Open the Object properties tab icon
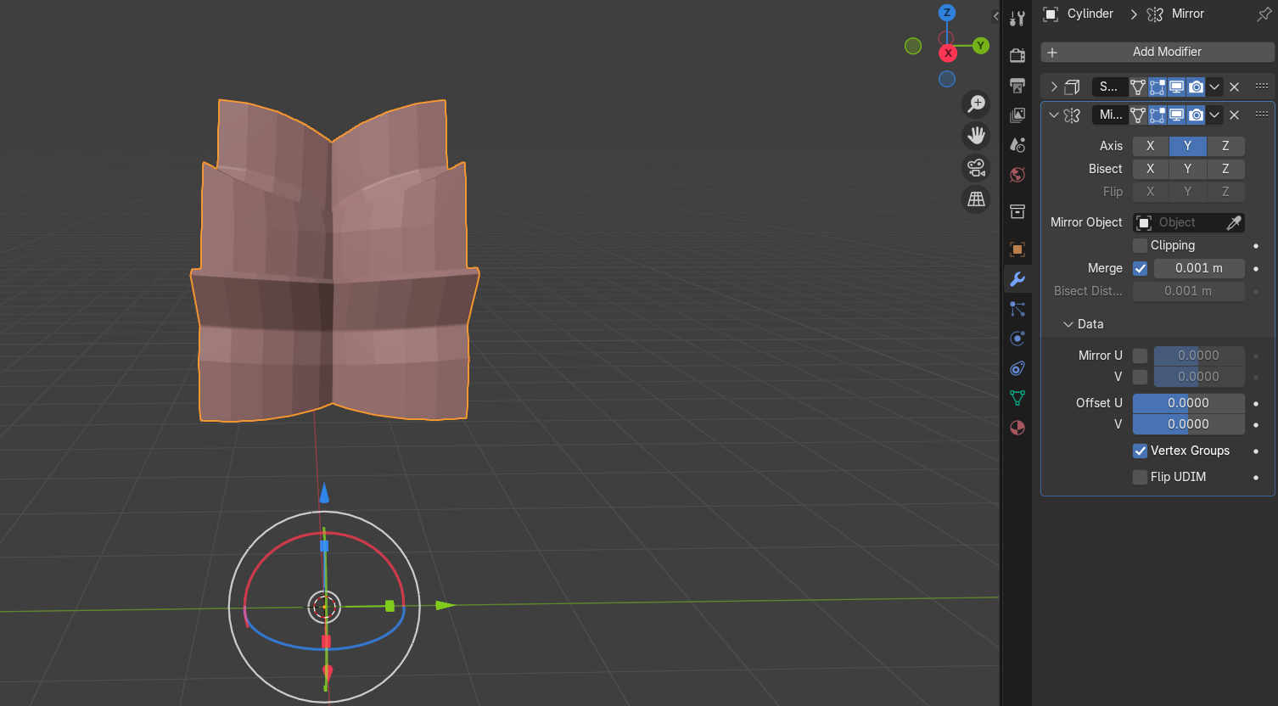Image resolution: width=1278 pixels, height=706 pixels. point(1017,249)
